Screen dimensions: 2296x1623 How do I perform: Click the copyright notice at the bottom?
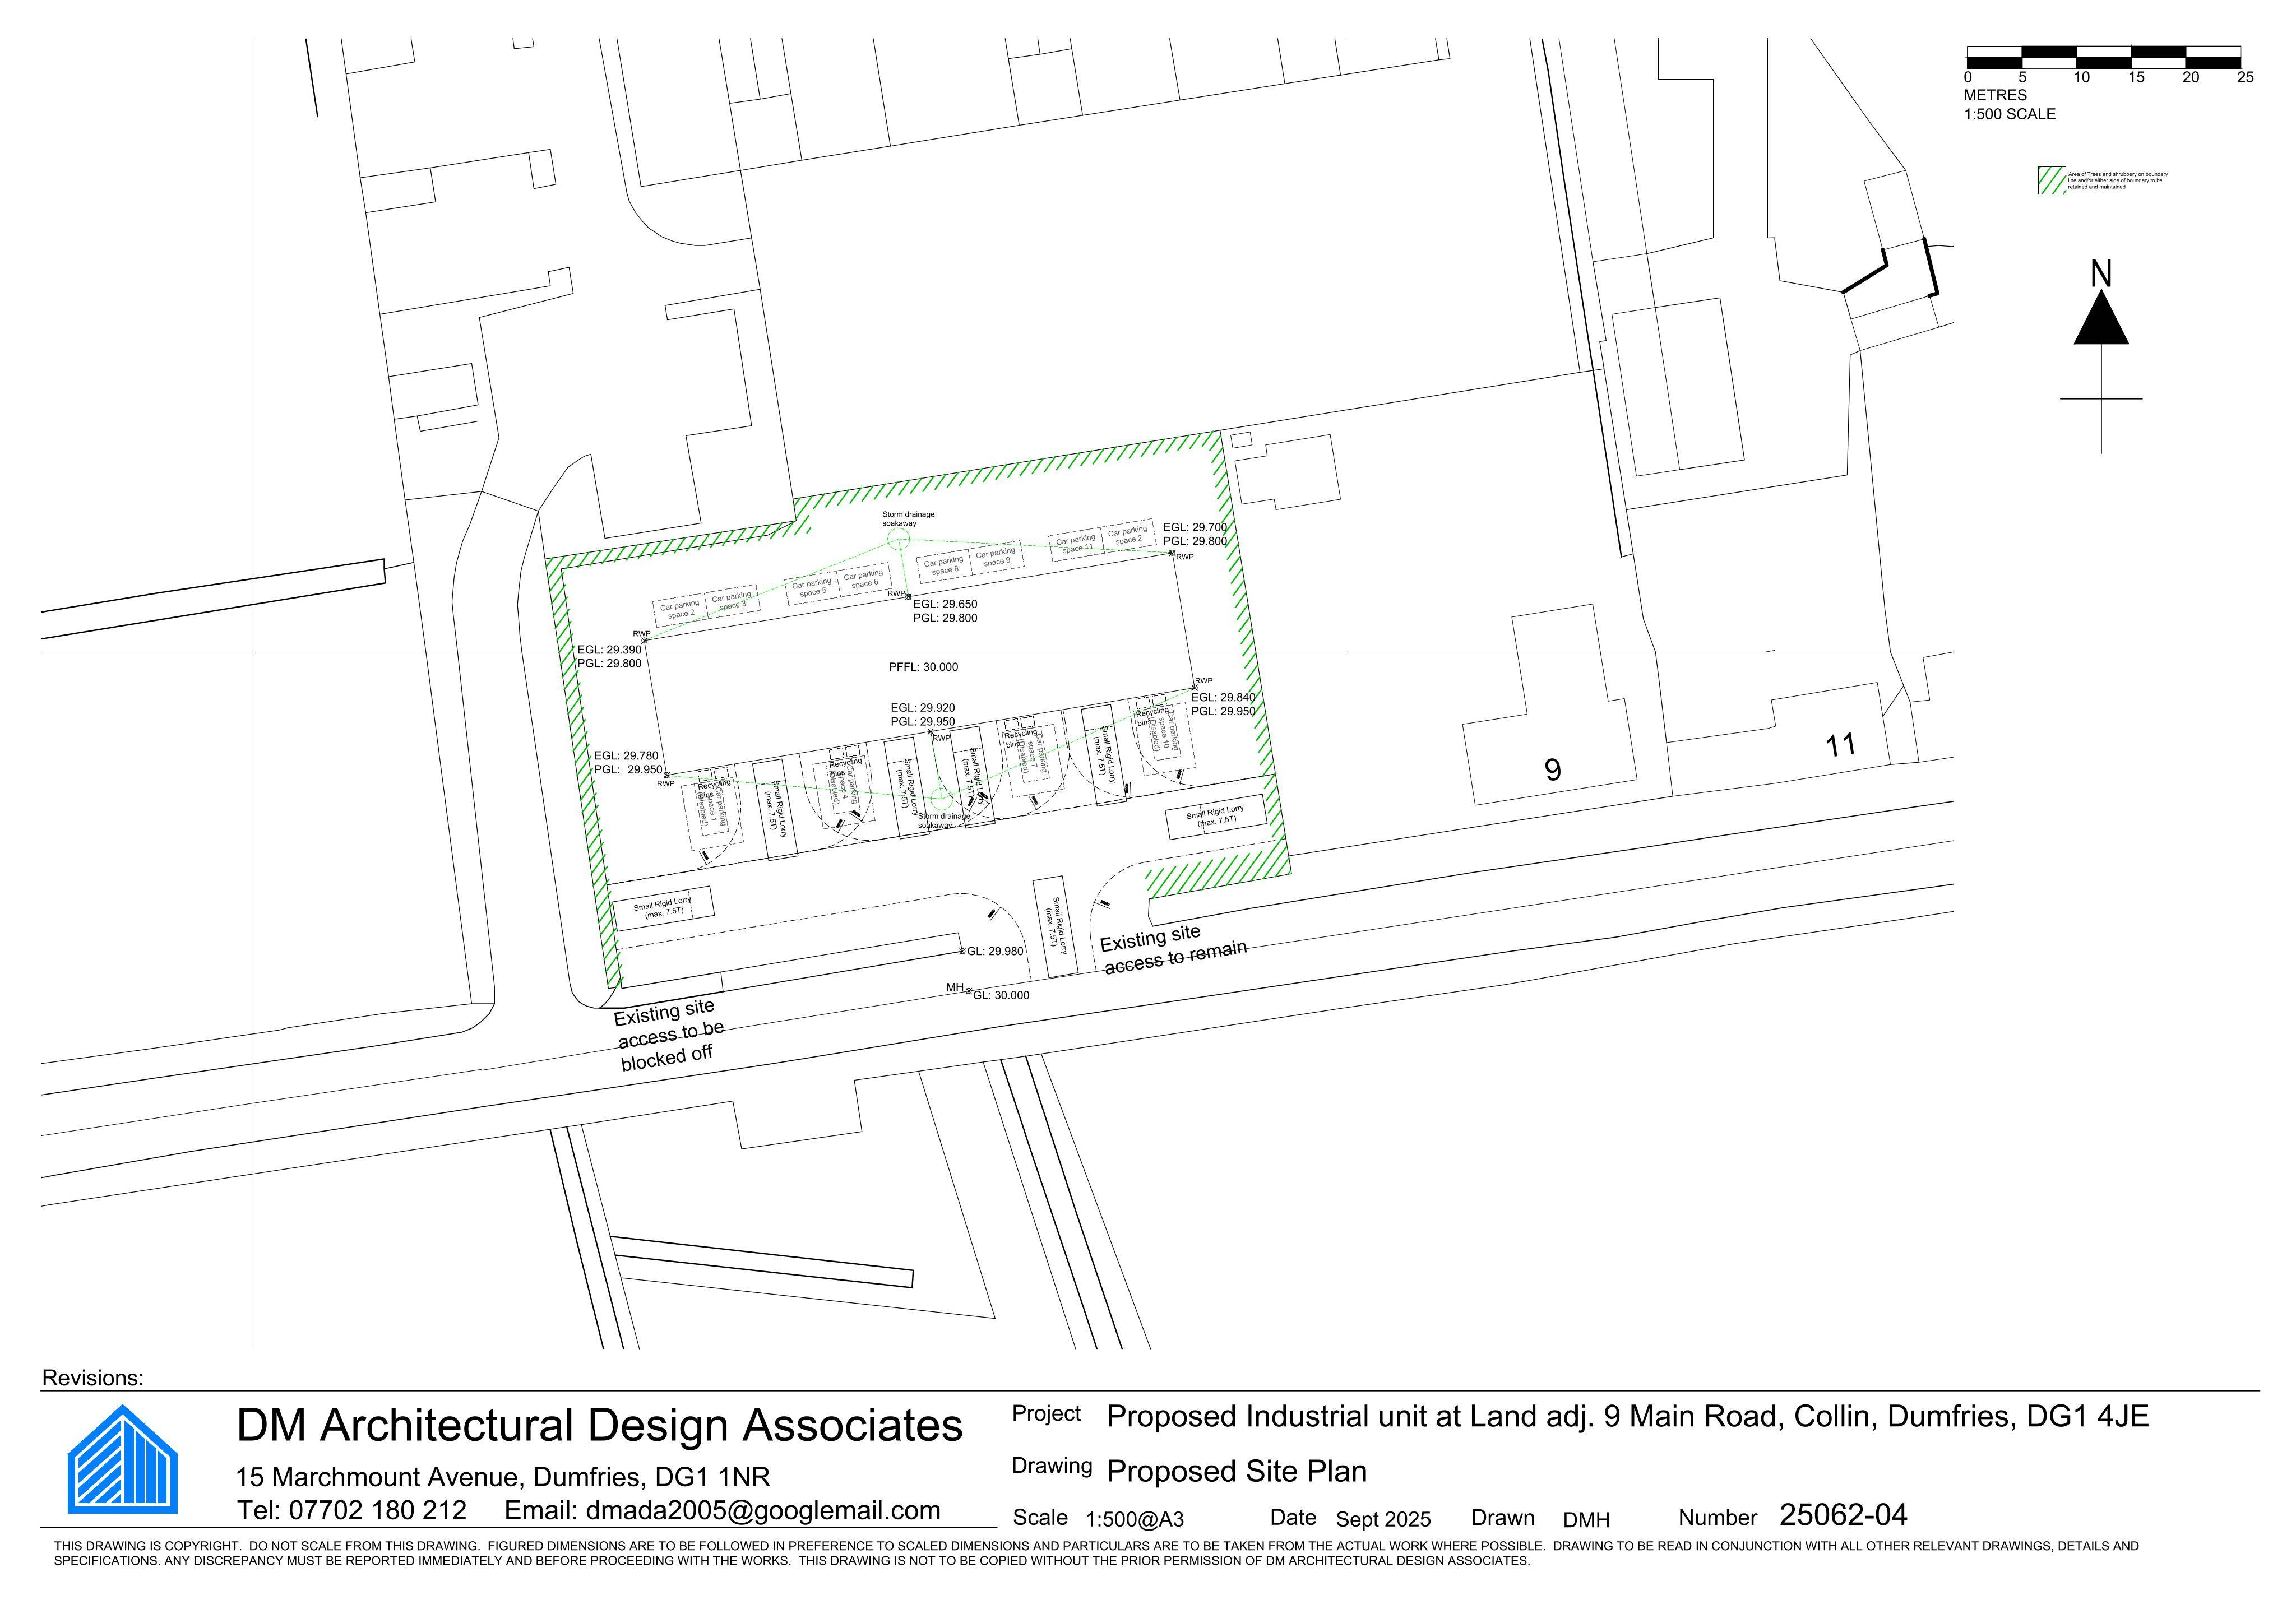1096,1553
